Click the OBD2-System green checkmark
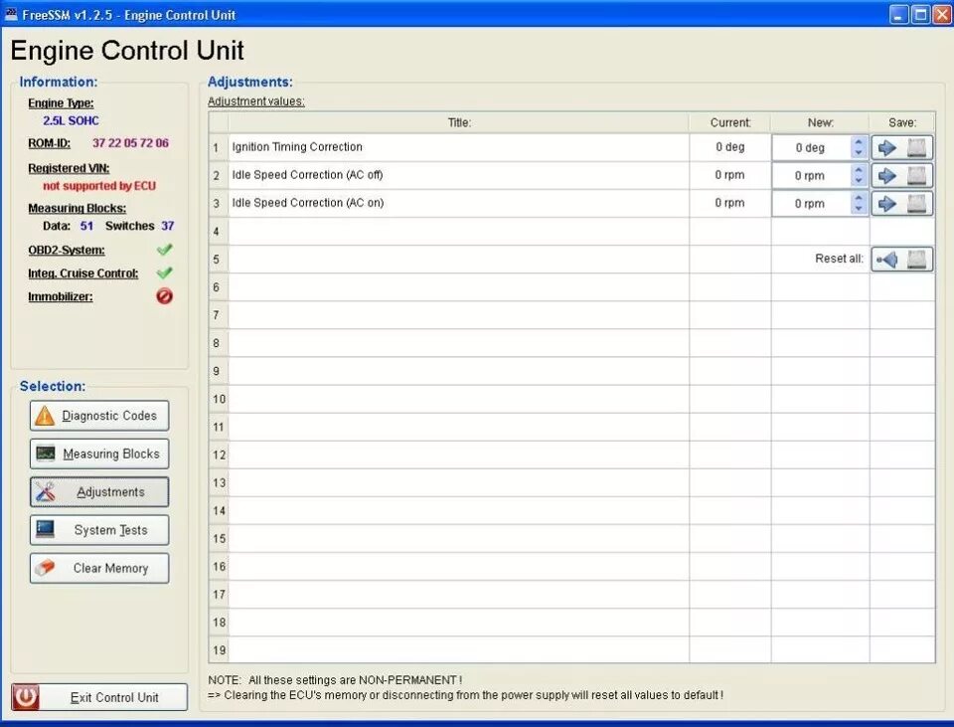The height and width of the screenshot is (727, 954). pos(164,250)
